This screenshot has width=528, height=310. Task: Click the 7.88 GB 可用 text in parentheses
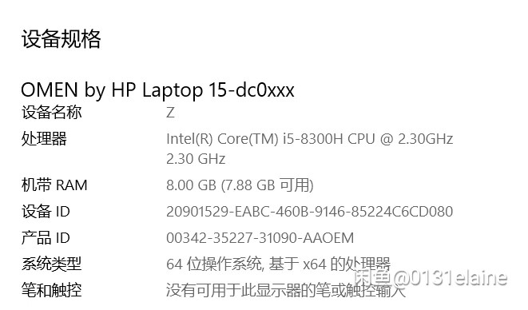[x=268, y=185]
